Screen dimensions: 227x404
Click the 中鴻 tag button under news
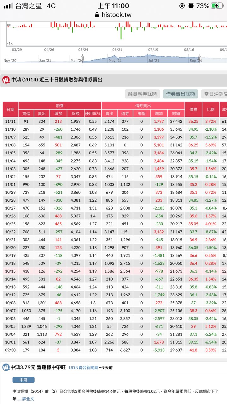coord(24,380)
